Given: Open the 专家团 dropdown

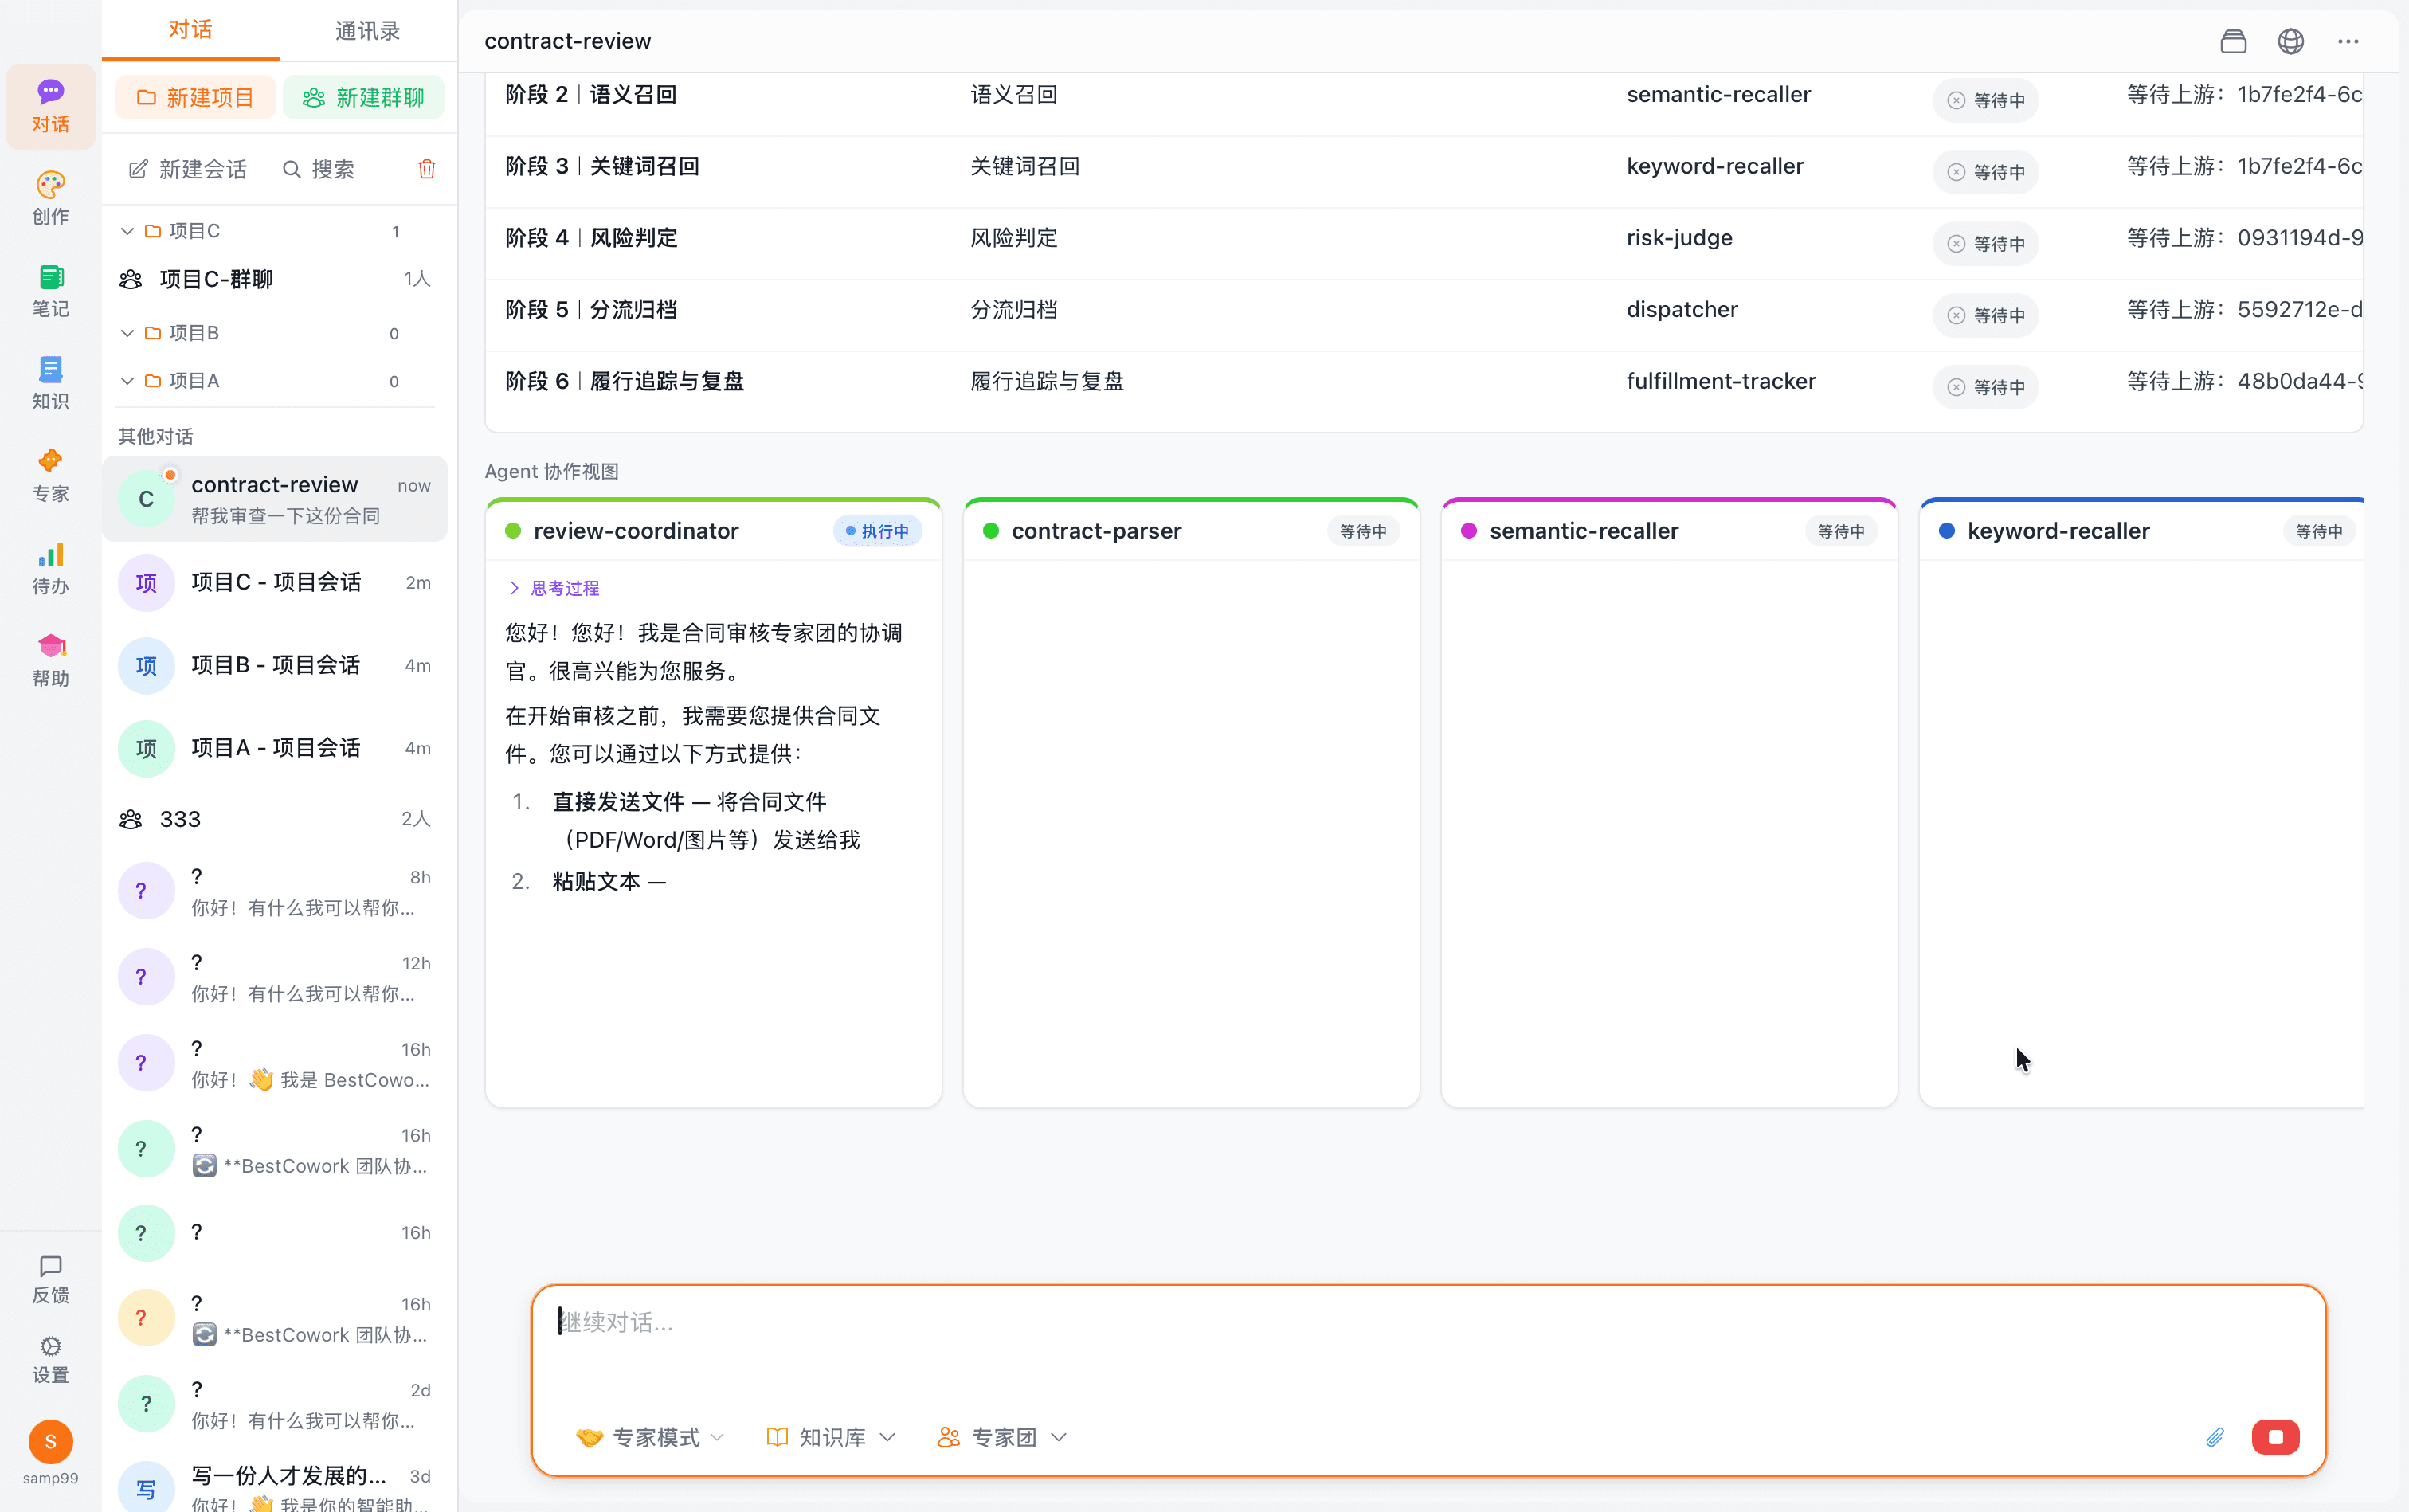Looking at the screenshot, I should [1002, 1437].
